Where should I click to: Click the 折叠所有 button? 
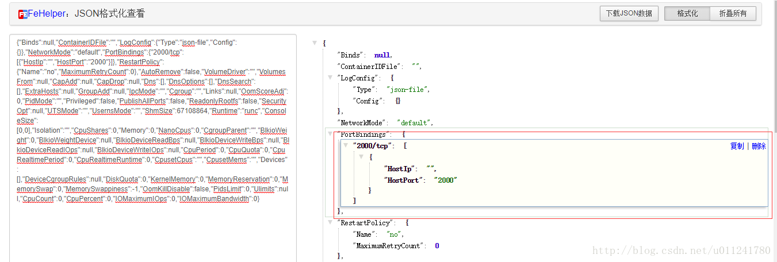point(733,14)
